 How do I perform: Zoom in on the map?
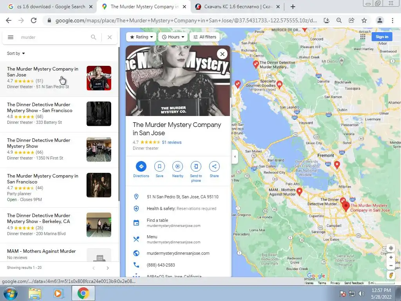click(x=391, y=257)
